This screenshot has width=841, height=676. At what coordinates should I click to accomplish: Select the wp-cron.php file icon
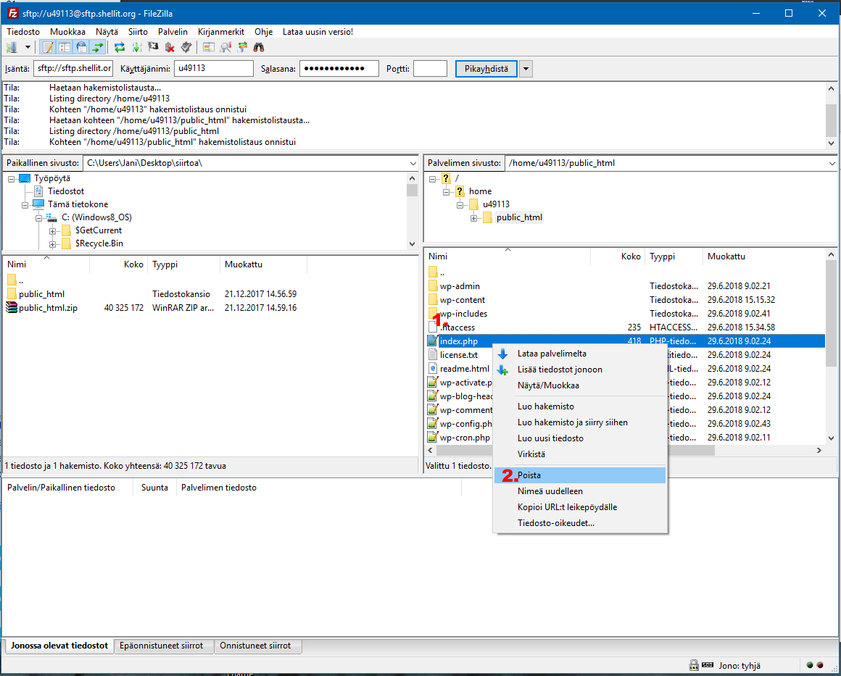[x=433, y=438]
